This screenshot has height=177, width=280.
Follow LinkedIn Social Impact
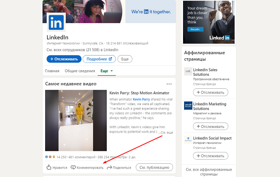tap(211, 156)
